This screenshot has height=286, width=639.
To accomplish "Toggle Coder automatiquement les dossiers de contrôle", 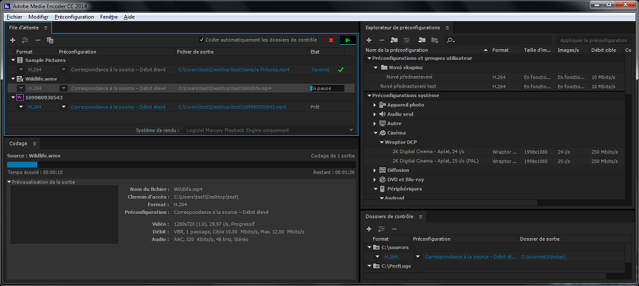I will tap(201, 40).
